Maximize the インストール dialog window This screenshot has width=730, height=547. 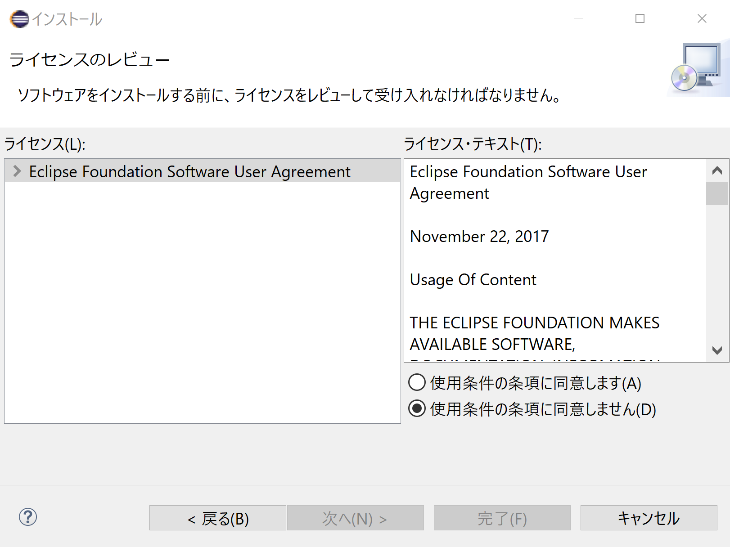pyautogui.click(x=640, y=18)
